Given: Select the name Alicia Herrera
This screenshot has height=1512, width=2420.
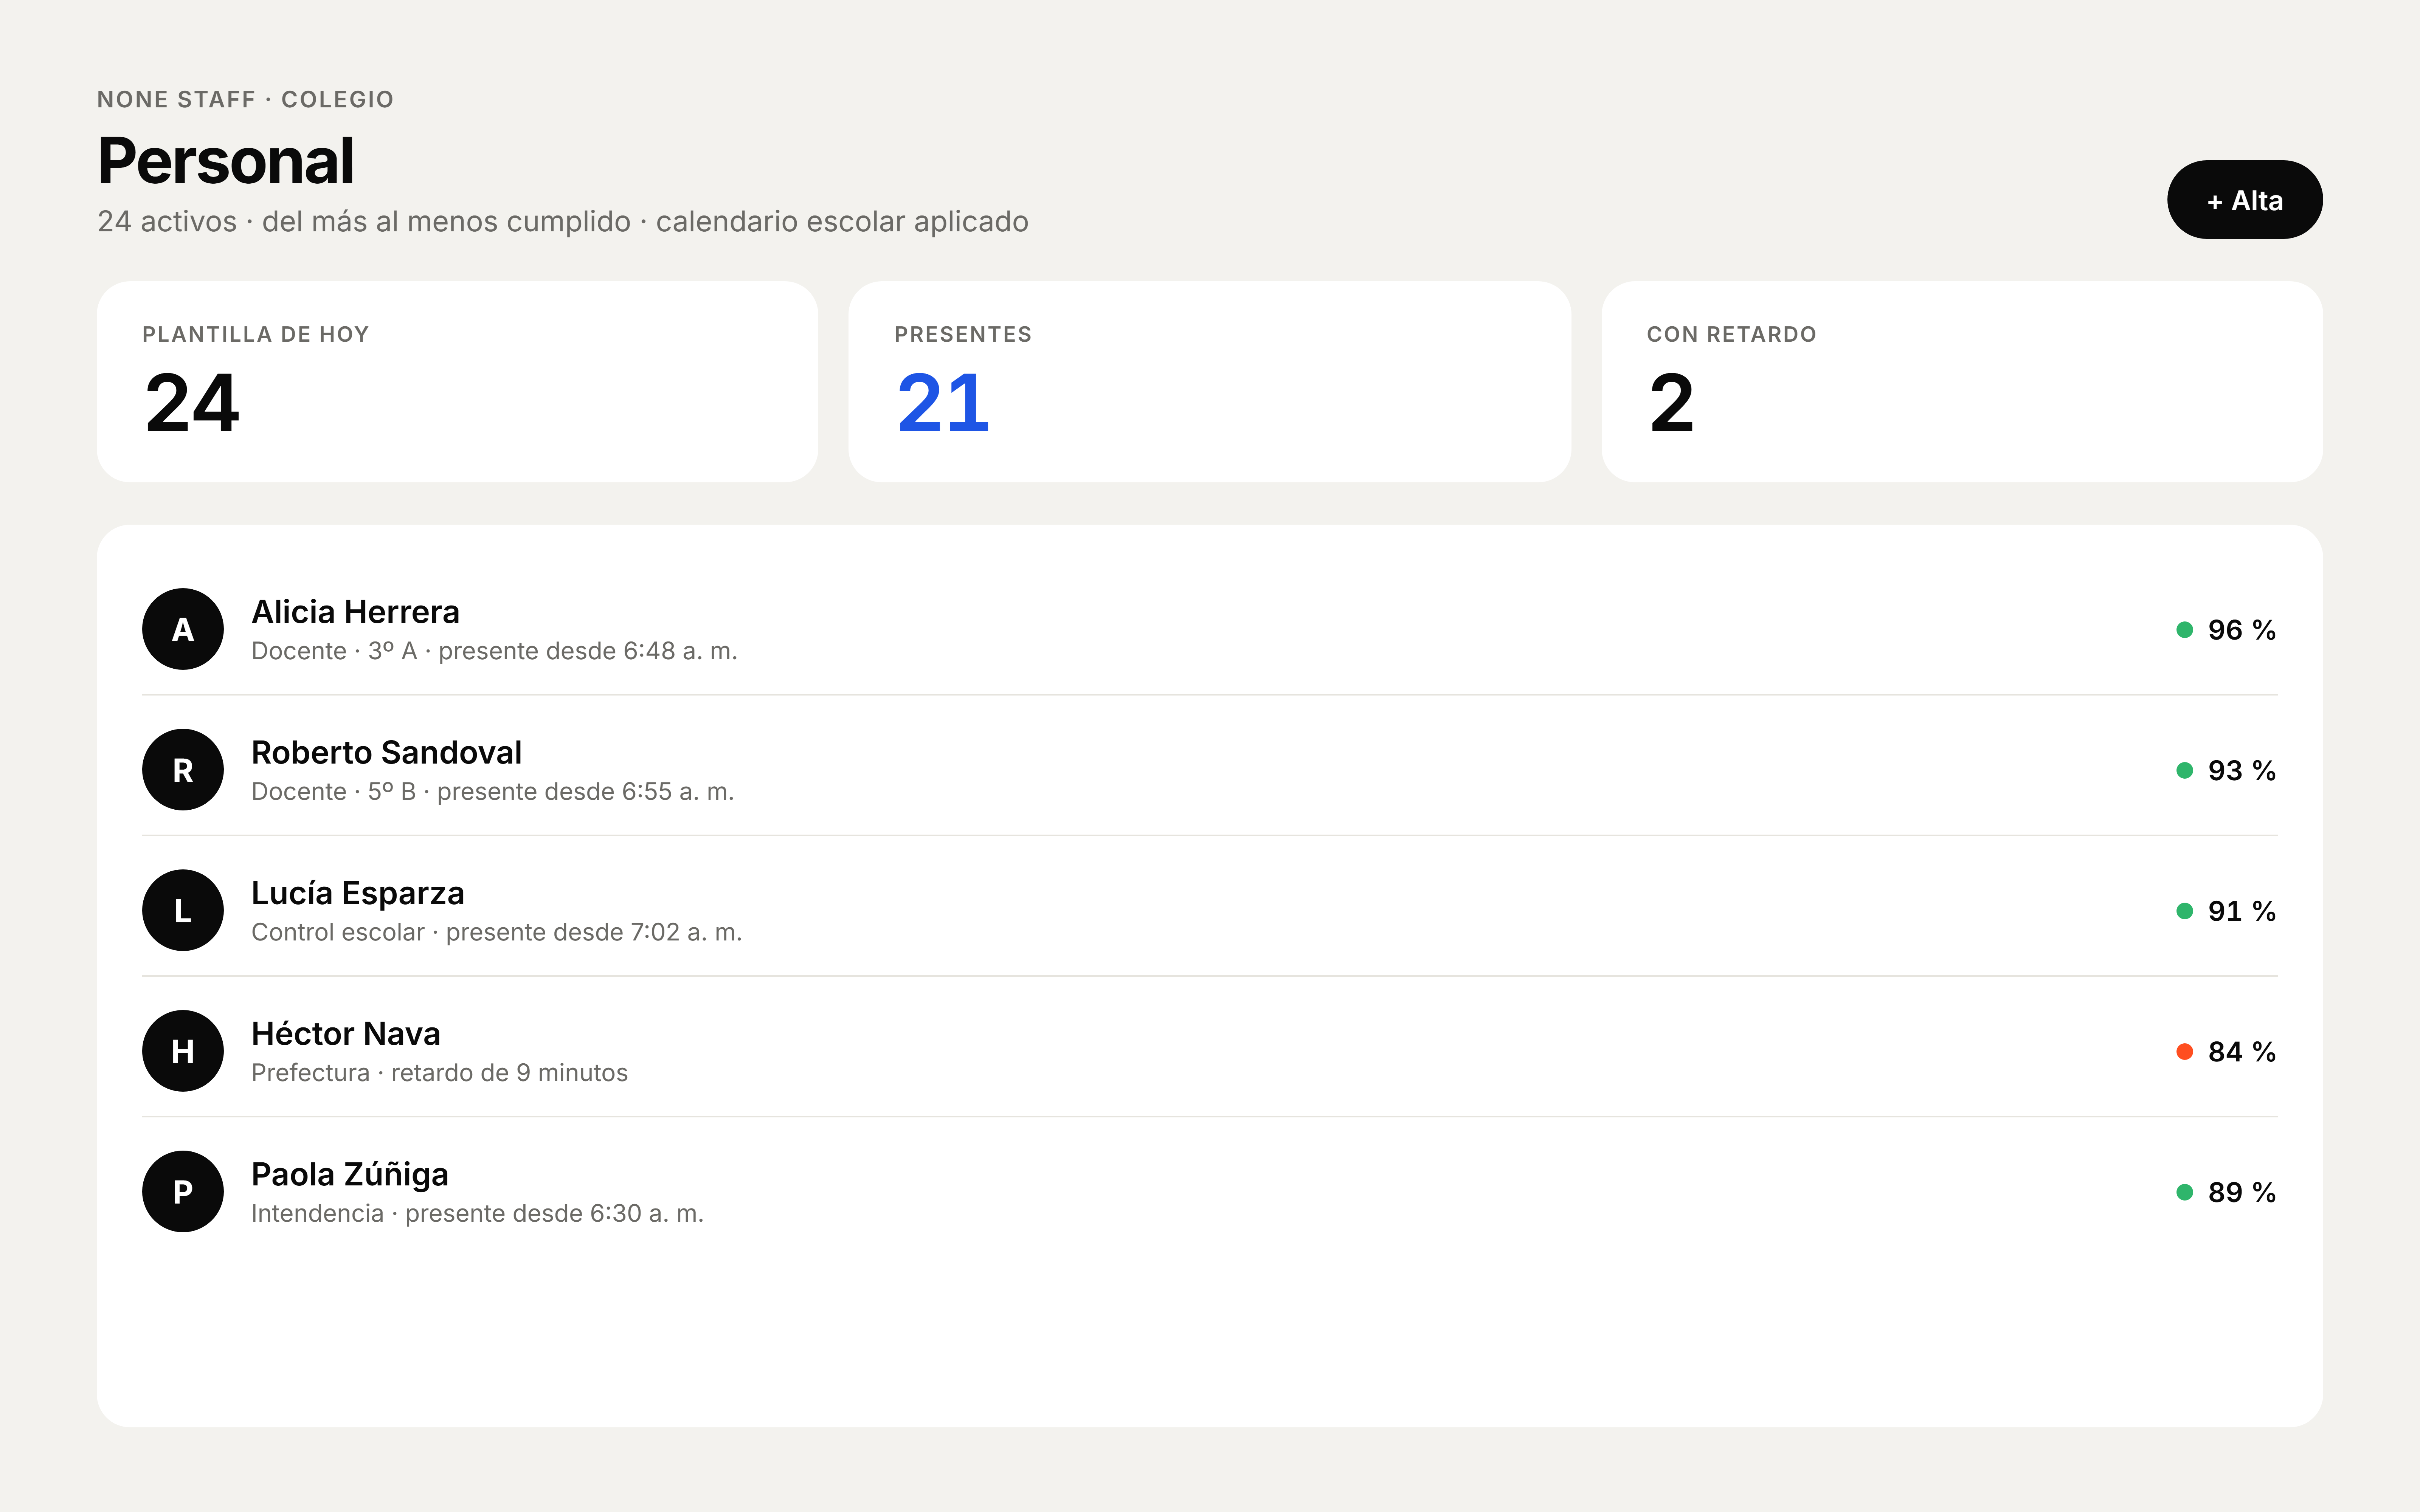Looking at the screenshot, I should [355, 612].
